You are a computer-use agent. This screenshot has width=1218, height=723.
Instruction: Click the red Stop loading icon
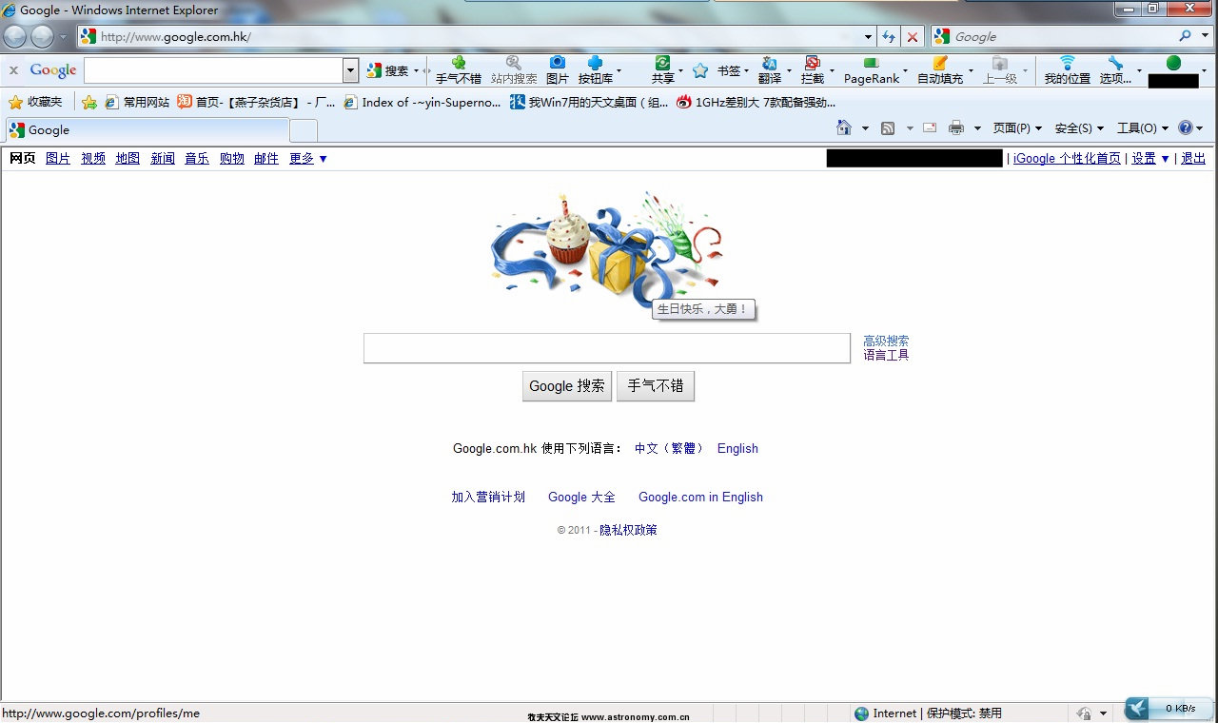(913, 36)
